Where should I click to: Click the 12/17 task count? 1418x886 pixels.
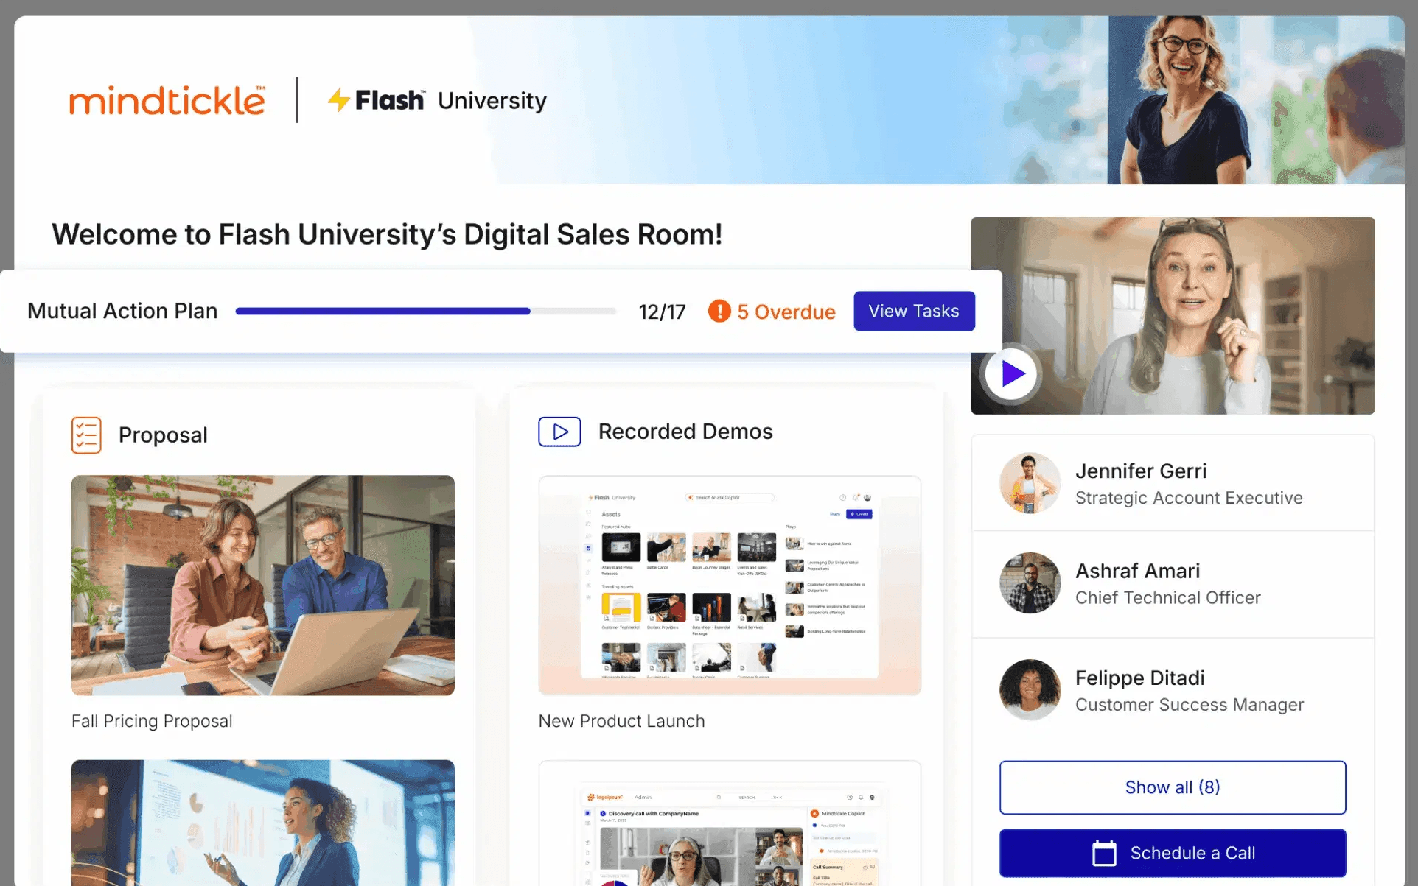(x=662, y=312)
